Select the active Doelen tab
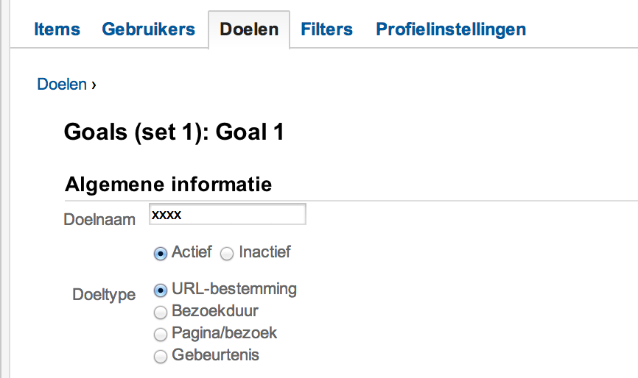638x378 pixels. 249,29
